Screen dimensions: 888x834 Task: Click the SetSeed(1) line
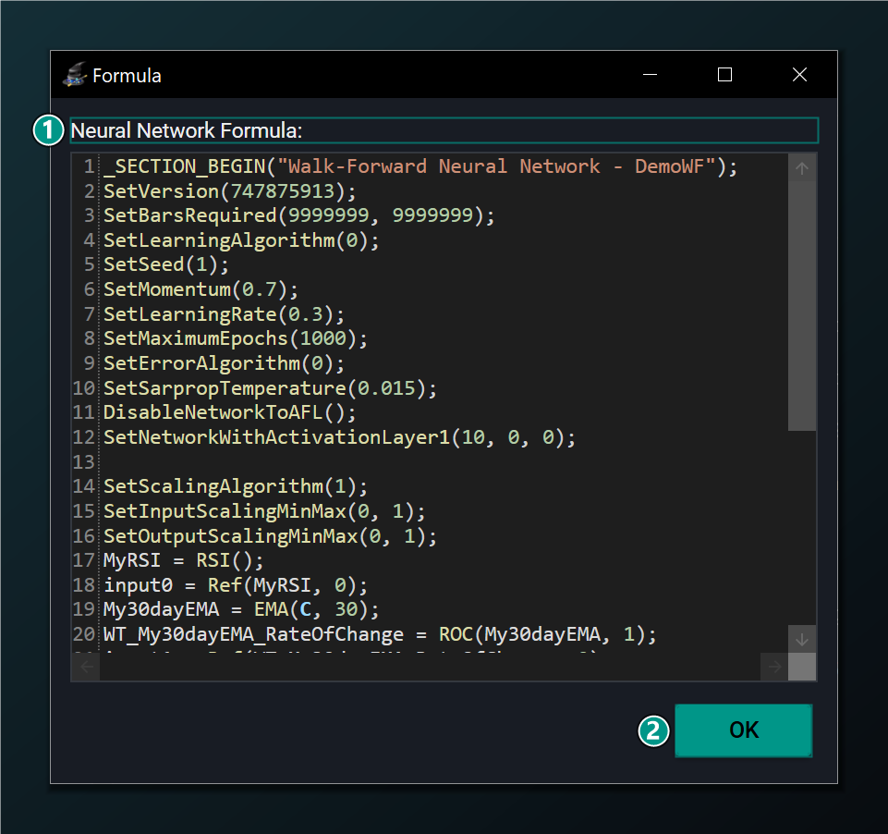[165, 265]
